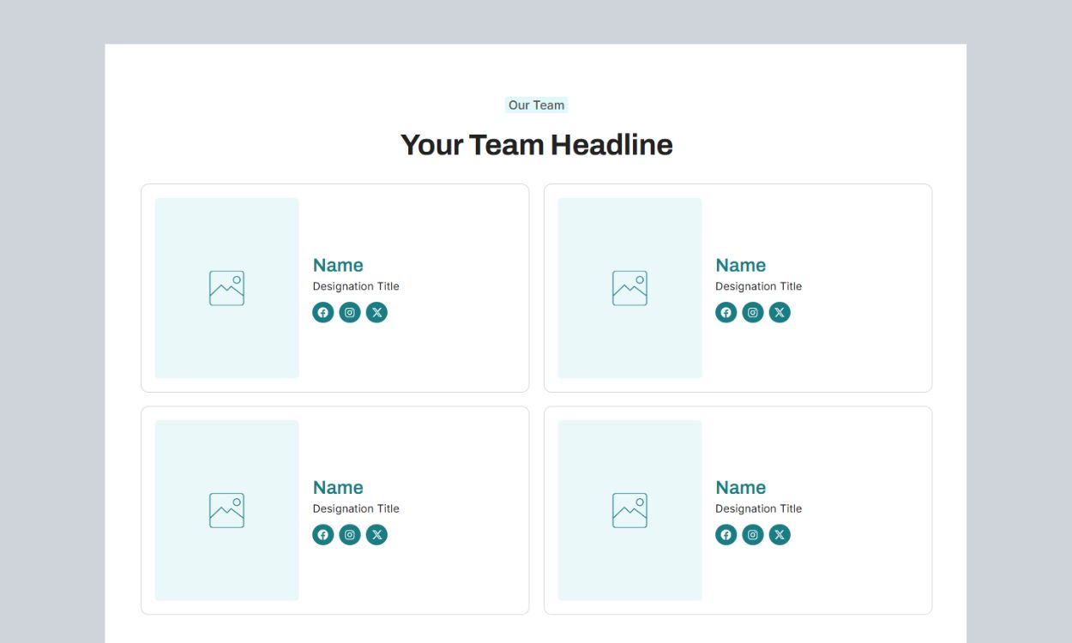The height and width of the screenshot is (643, 1072).
Task: Select the image placeholder in the top-left card
Action: click(226, 288)
